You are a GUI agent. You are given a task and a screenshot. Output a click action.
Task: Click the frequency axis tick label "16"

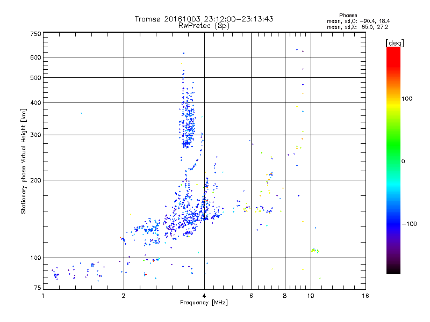[x=365, y=296]
